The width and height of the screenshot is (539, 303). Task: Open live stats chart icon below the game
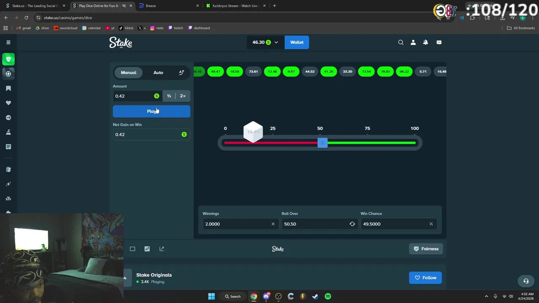[147, 249]
